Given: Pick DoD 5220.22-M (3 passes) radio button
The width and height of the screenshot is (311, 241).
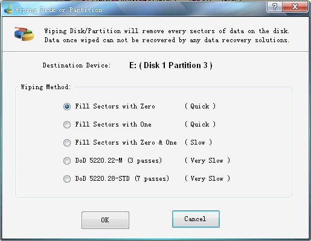Looking at the screenshot, I should (67, 161).
